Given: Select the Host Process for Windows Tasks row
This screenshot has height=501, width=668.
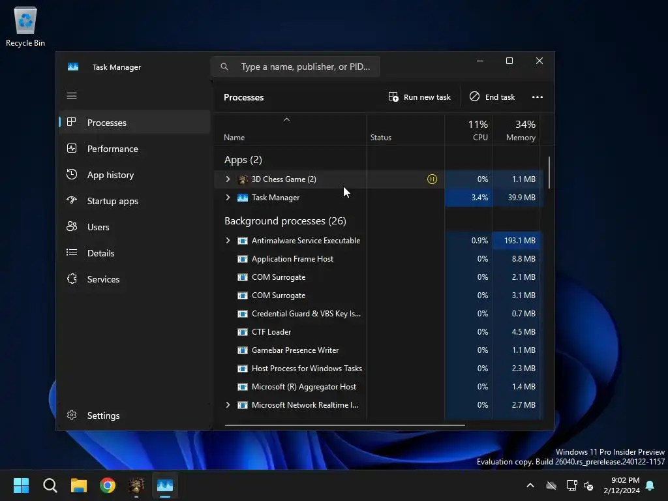Looking at the screenshot, I should (x=379, y=369).
